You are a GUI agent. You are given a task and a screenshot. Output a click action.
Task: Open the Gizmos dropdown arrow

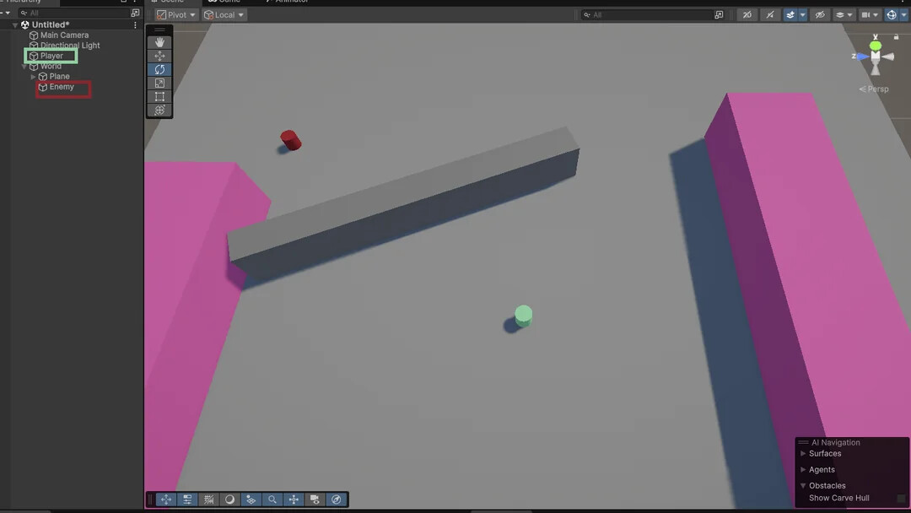(x=903, y=14)
